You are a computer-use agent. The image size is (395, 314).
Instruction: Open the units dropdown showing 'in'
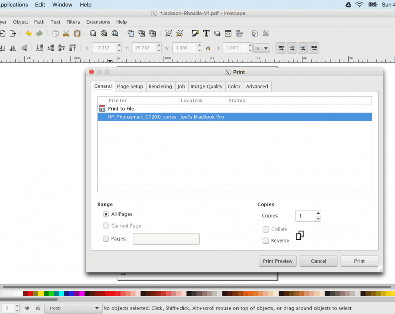[262, 48]
